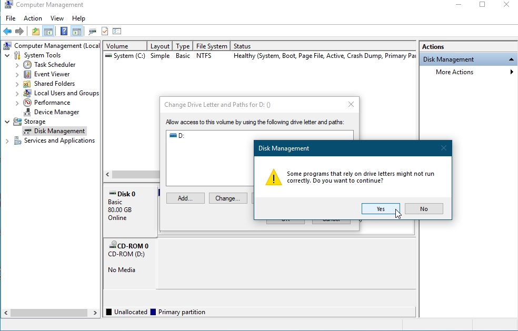518x331 pixels.
Task: Click the NTFS cell in the volume list
Action: coord(204,56)
